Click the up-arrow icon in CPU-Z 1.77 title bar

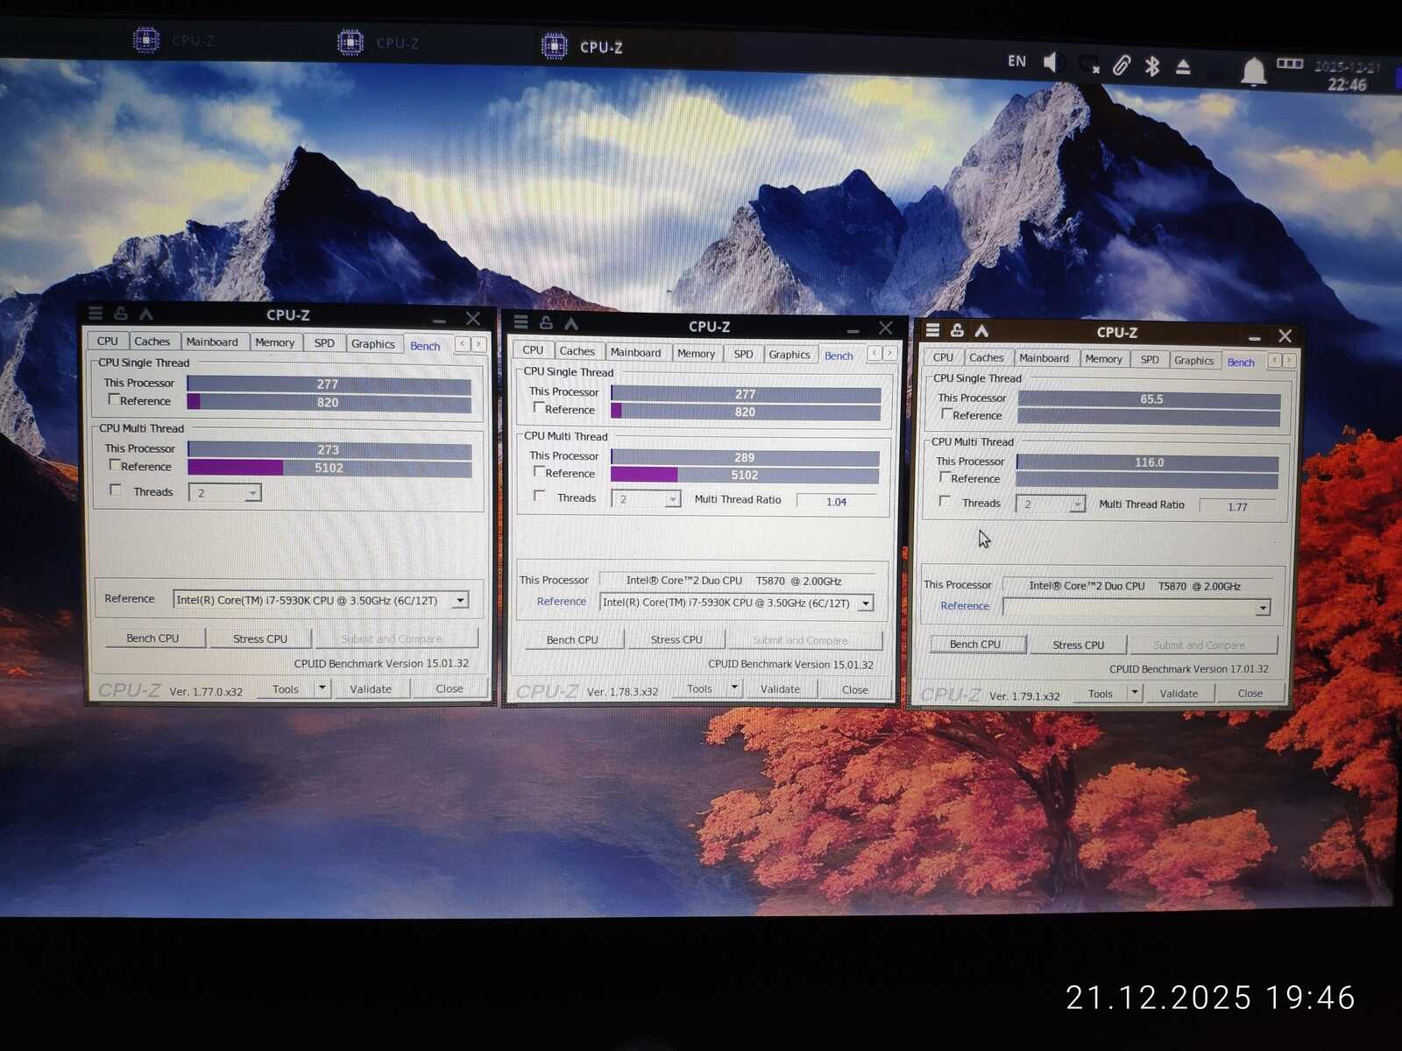point(146,314)
